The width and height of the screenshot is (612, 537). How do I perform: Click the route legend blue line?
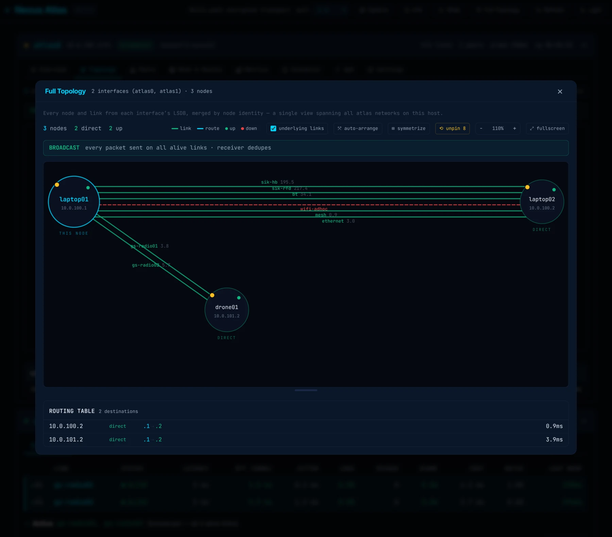pos(200,129)
